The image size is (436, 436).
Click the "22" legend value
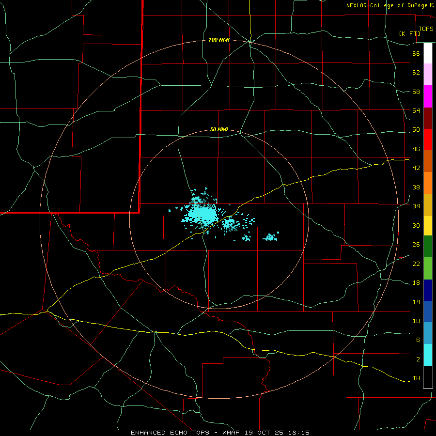416,264
